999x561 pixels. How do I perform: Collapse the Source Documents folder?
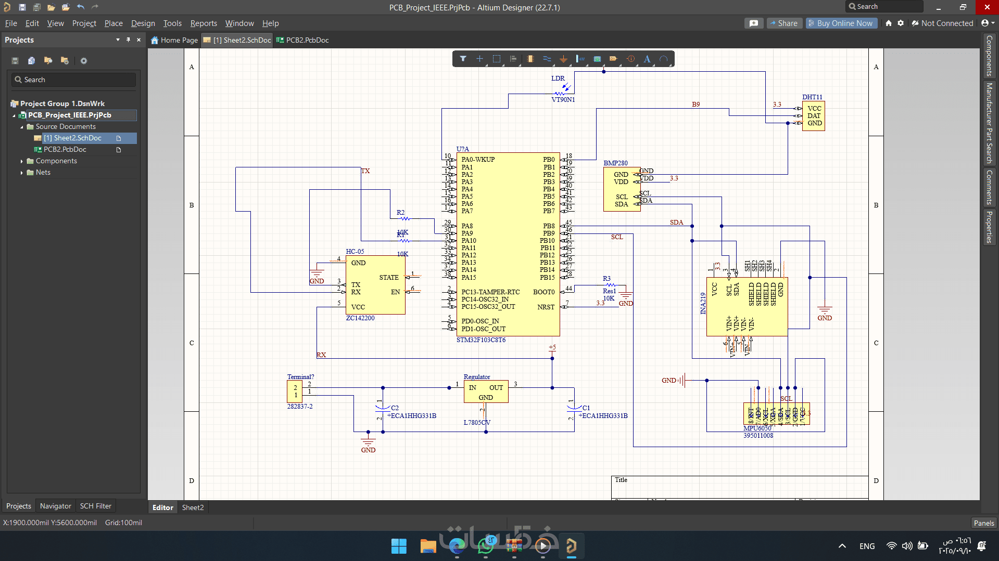tap(21, 127)
